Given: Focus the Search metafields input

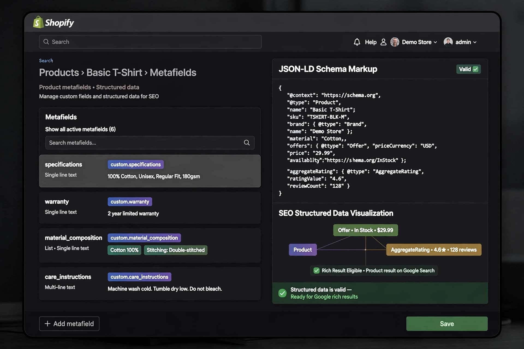Looking at the screenshot, I should [150, 143].
